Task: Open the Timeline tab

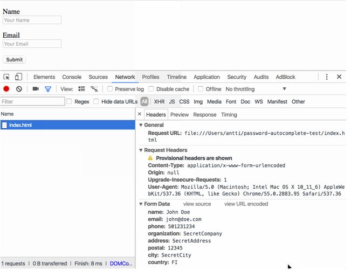Action: pos(176,77)
